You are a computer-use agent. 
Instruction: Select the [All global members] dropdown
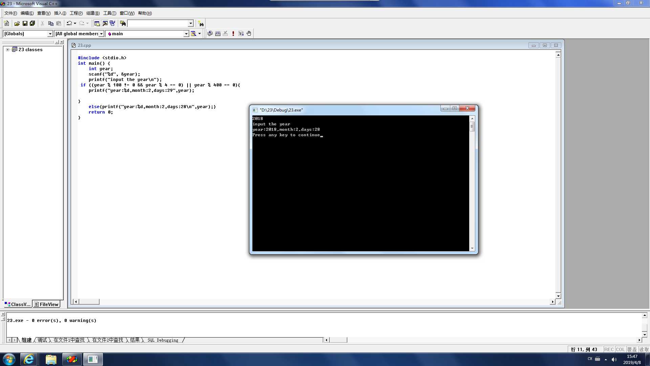coord(79,33)
